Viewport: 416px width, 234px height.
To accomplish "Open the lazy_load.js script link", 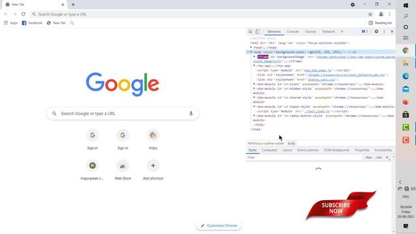I will click(x=317, y=111).
